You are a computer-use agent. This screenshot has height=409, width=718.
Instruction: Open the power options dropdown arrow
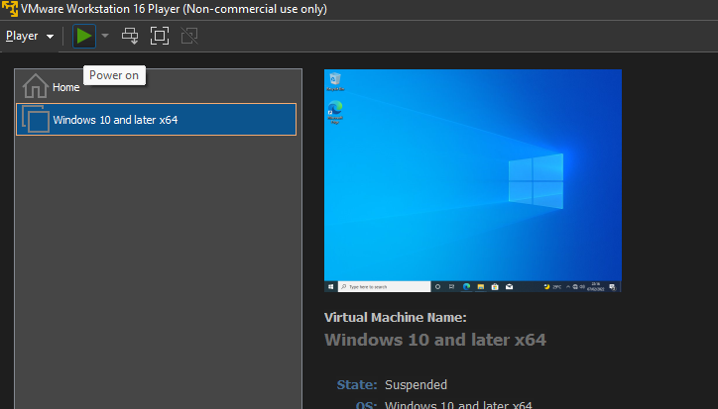coord(105,36)
